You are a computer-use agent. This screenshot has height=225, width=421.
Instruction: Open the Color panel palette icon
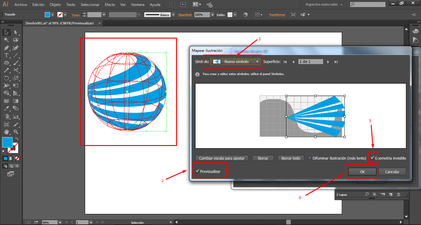point(415,31)
